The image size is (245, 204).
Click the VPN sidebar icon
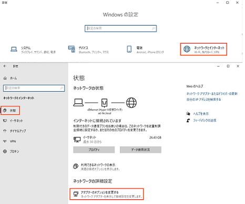5,141
